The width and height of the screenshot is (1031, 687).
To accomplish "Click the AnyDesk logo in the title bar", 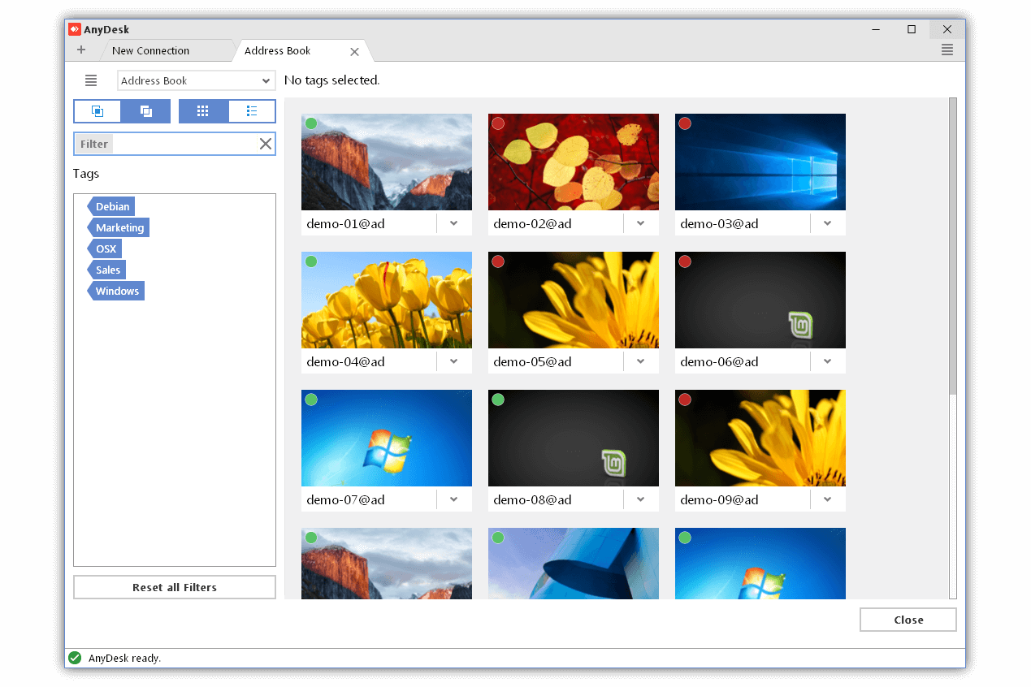I will [x=75, y=29].
